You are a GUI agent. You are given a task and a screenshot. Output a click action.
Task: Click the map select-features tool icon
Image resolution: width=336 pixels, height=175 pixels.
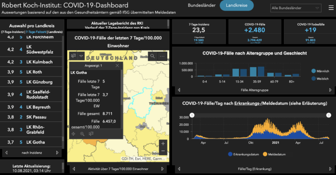[x=73, y=56]
